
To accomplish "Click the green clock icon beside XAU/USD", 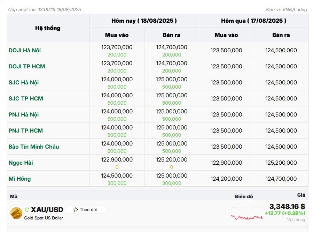I will coord(27,210).
